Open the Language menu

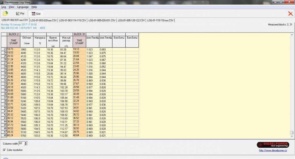23,7
